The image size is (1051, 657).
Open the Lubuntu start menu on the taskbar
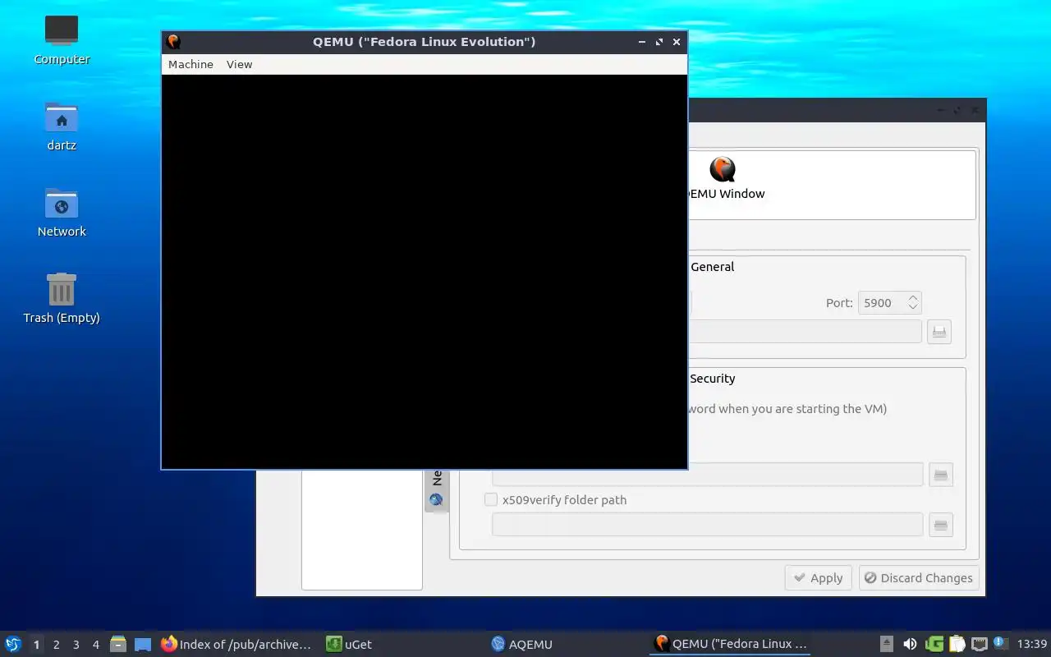click(13, 644)
